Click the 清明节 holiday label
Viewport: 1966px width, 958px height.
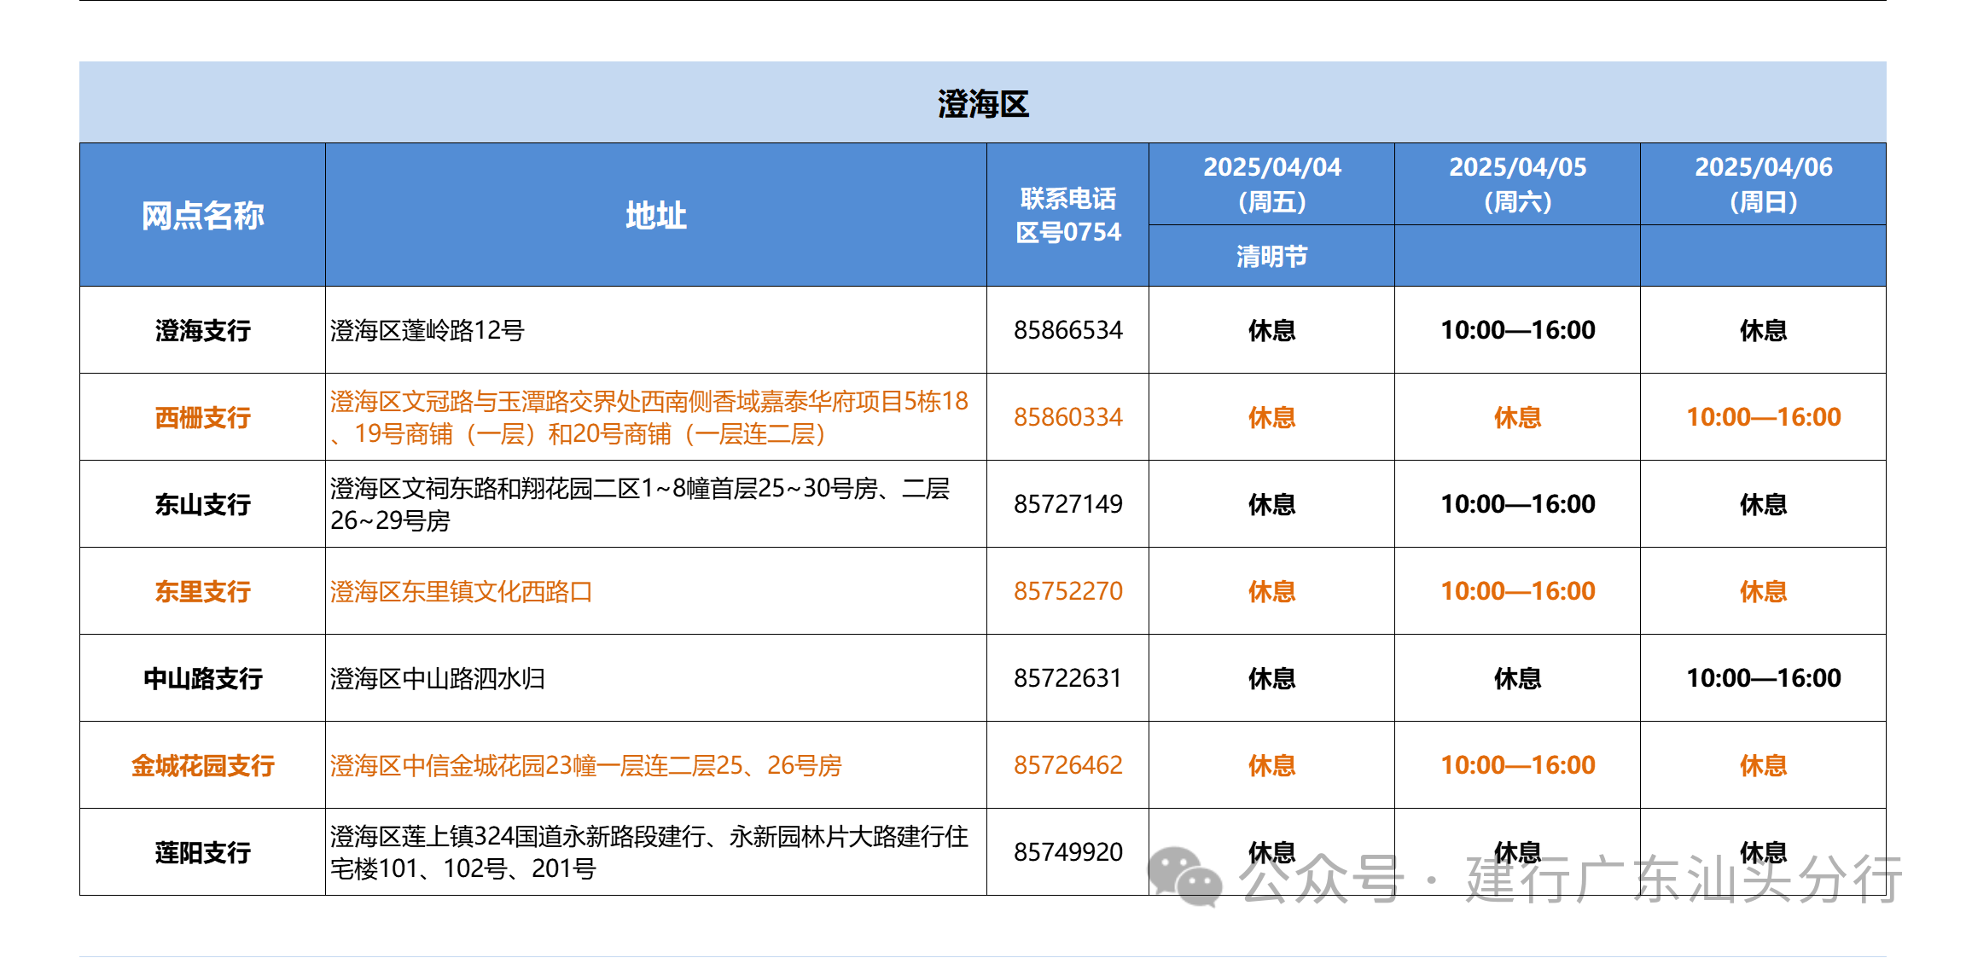point(1271,256)
